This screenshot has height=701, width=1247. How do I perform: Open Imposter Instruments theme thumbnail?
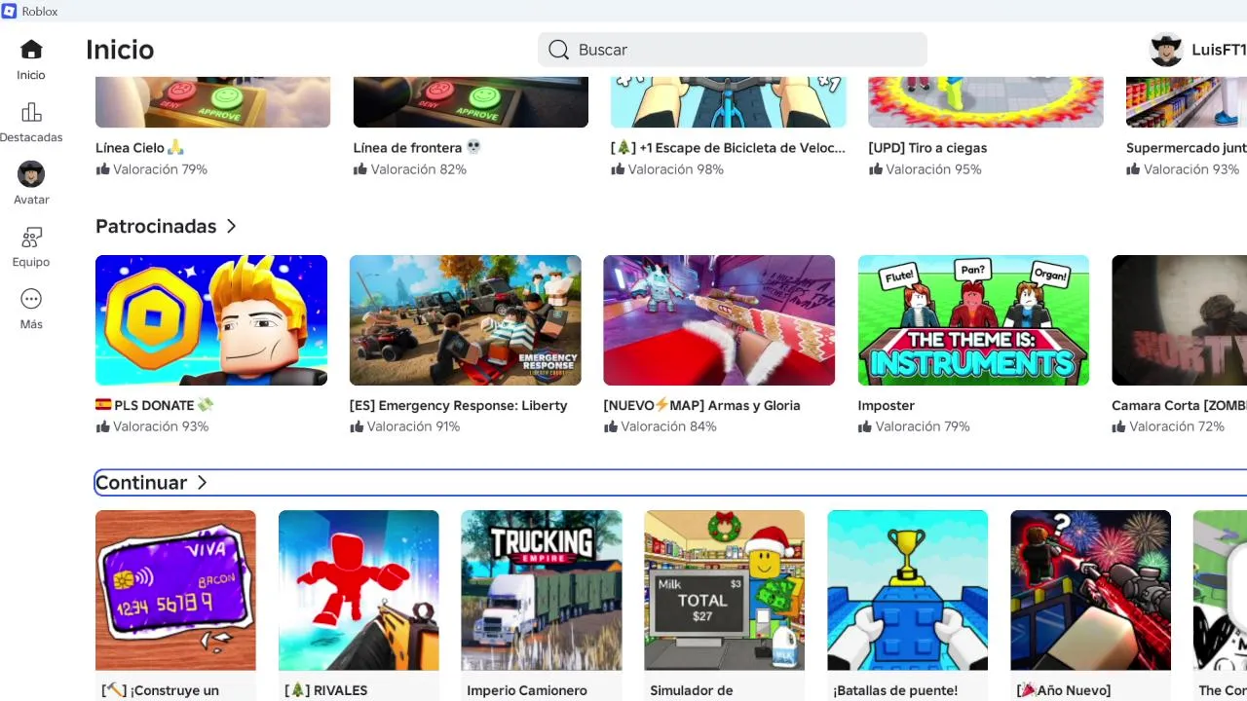[x=973, y=320]
